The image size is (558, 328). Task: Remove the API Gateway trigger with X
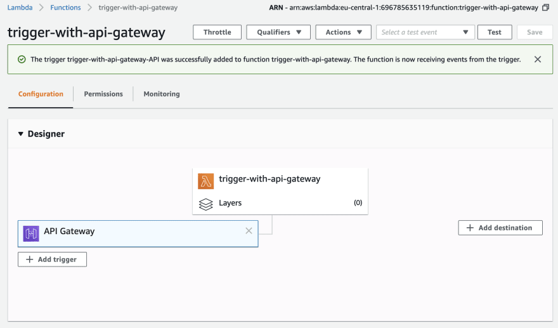(x=249, y=231)
